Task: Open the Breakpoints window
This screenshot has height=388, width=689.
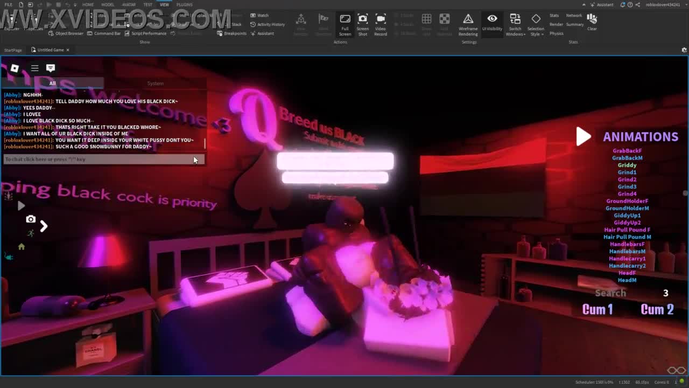Action: coord(232,33)
